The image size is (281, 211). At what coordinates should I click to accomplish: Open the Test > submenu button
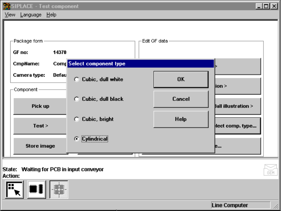[x=40, y=126]
